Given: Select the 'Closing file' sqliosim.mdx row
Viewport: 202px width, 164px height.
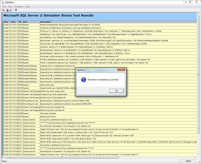Looking at the screenshot, I should tap(100, 120).
